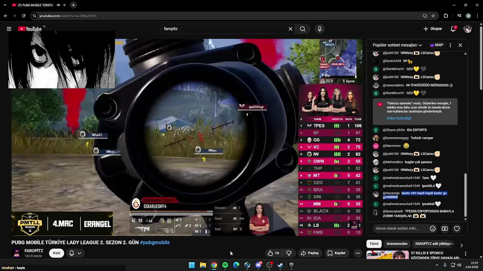Click the Oluştur create button
Image resolution: width=483 pixels, height=271 pixels.
click(432, 29)
